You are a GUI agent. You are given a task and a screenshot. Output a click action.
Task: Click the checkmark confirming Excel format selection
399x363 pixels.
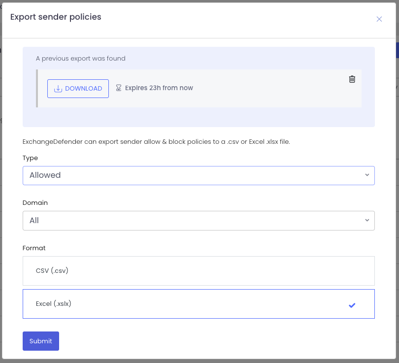click(352, 305)
